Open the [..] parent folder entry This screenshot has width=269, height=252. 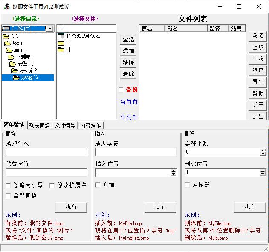(69, 43)
